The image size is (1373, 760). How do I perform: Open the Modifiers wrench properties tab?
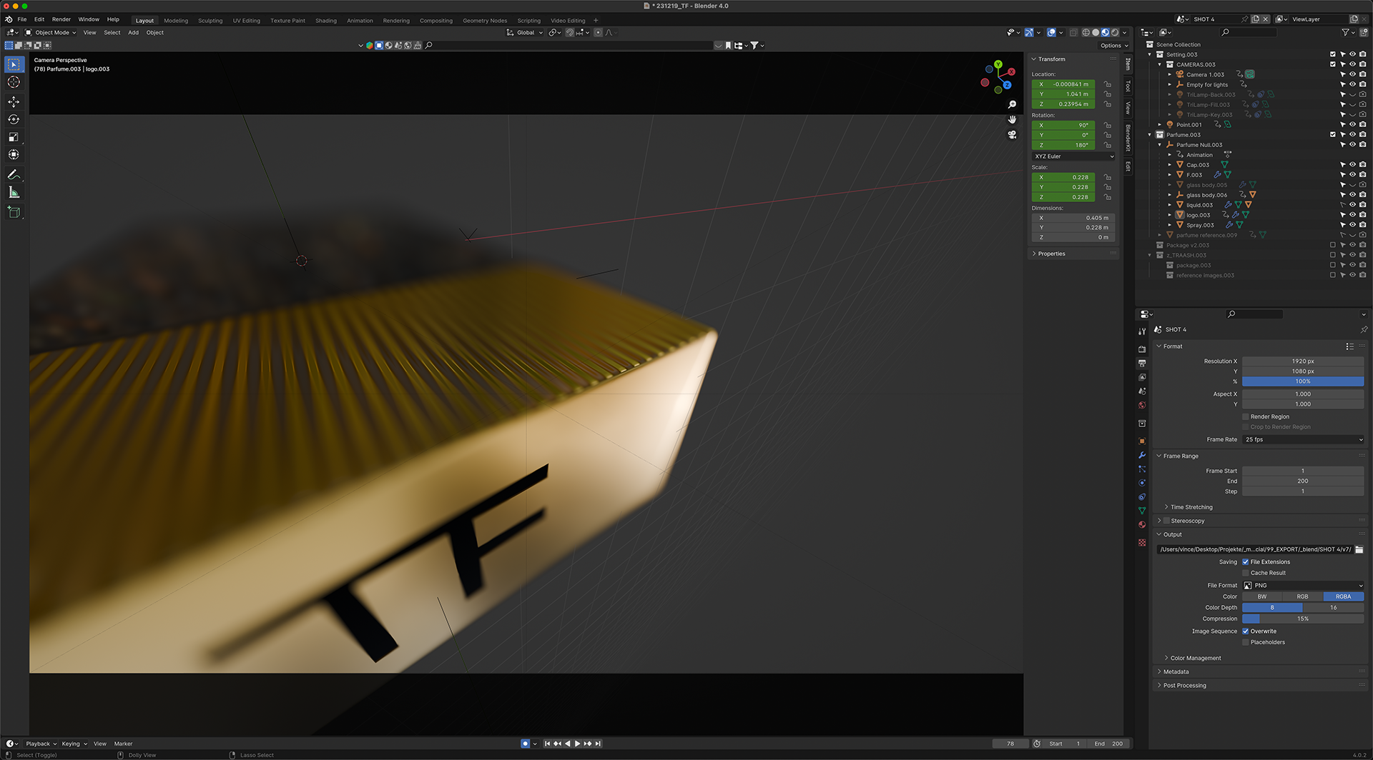point(1142,455)
